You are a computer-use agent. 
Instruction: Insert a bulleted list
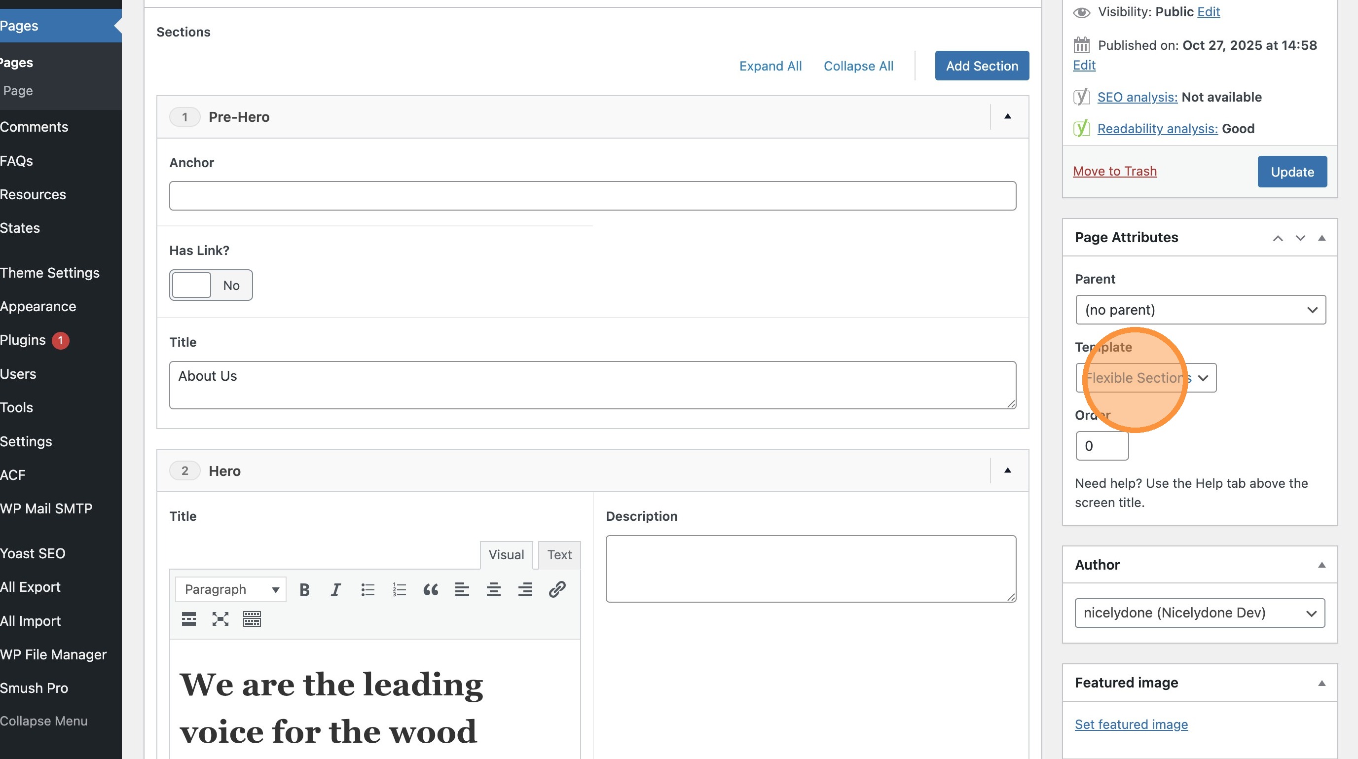click(367, 589)
